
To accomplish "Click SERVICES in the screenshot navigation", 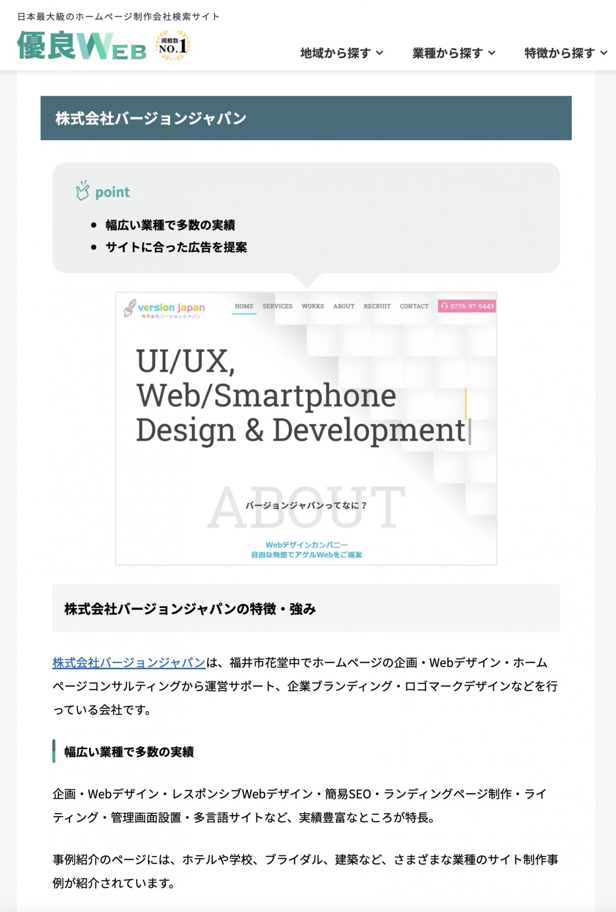I will pos(277,306).
